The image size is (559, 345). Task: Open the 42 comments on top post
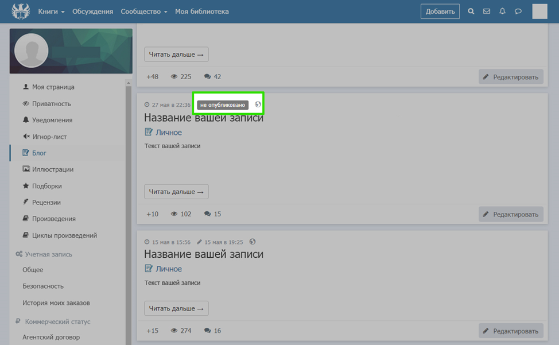click(x=212, y=76)
